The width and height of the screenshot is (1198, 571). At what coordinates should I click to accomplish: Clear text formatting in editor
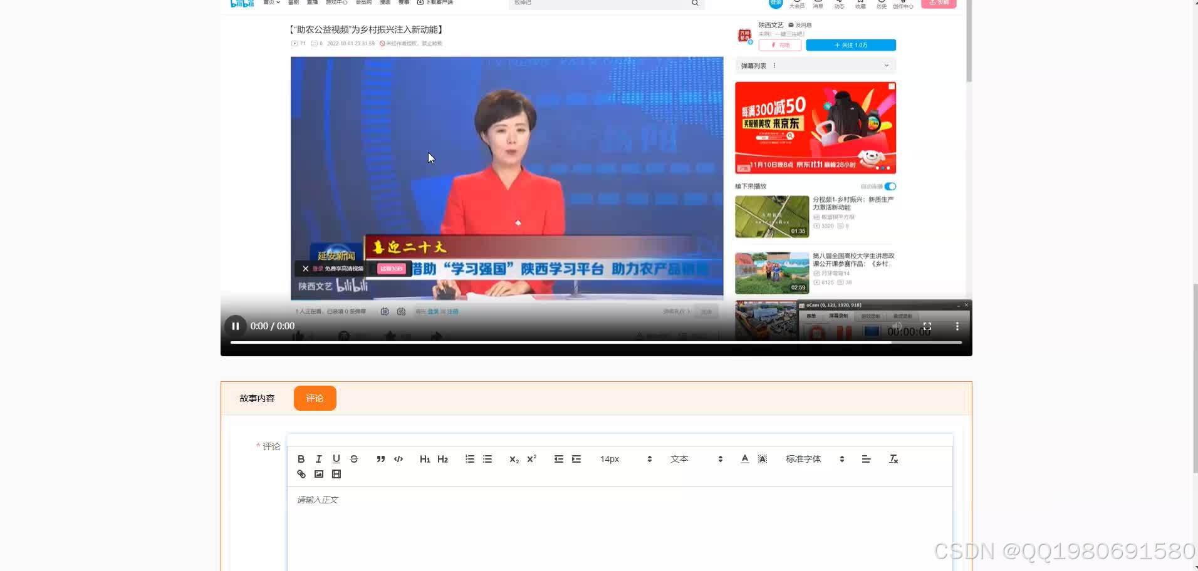click(x=893, y=459)
